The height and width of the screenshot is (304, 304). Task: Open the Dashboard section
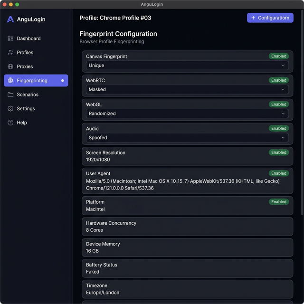click(x=36, y=38)
